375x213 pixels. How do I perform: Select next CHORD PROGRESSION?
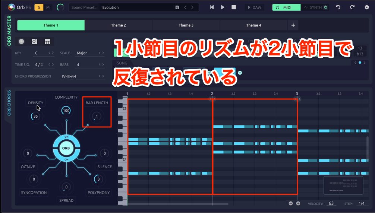click(x=103, y=76)
